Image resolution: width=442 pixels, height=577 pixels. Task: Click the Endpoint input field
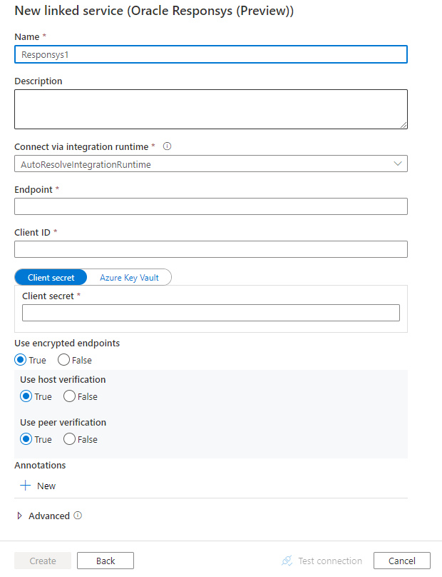point(211,206)
